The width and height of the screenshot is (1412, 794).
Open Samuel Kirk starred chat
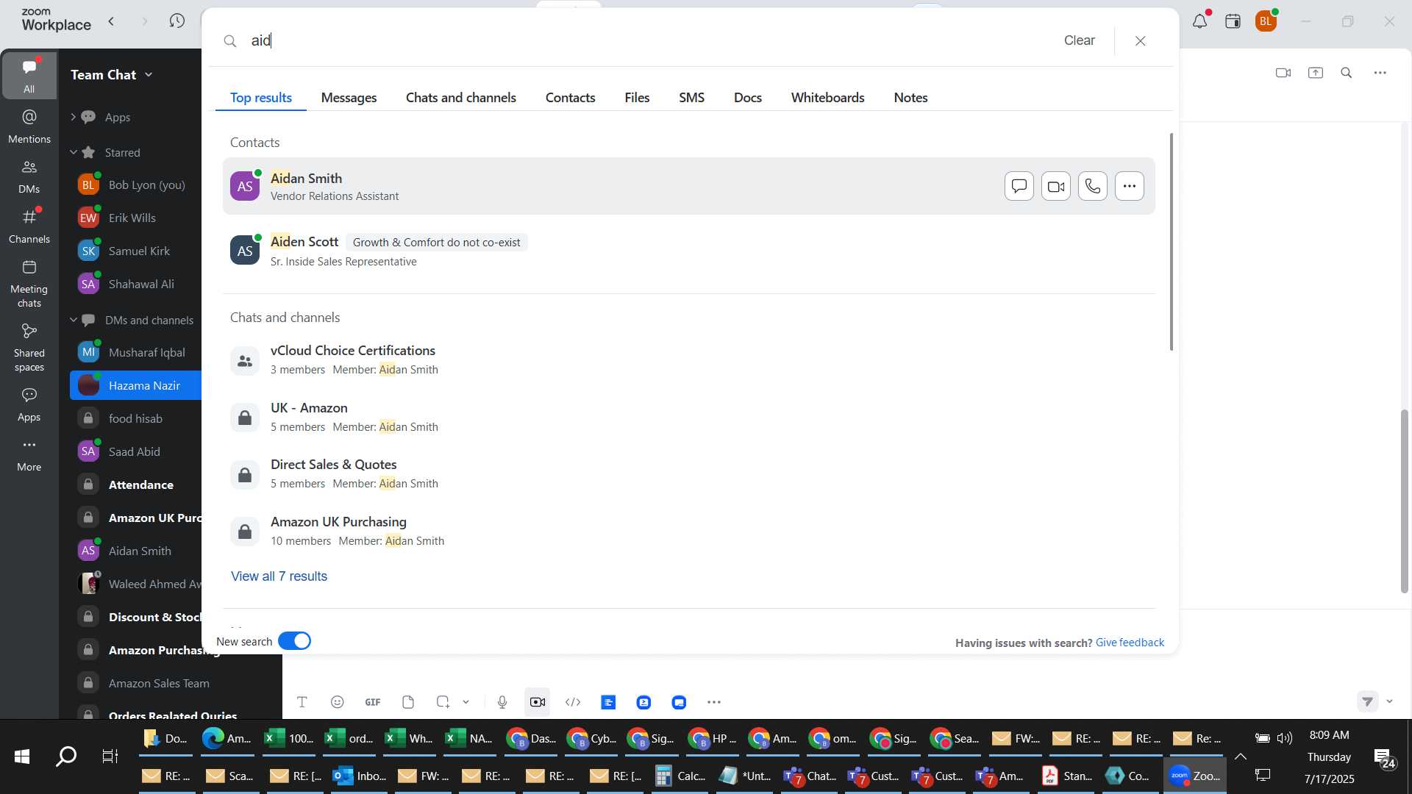pyautogui.click(x=136, y=251)
